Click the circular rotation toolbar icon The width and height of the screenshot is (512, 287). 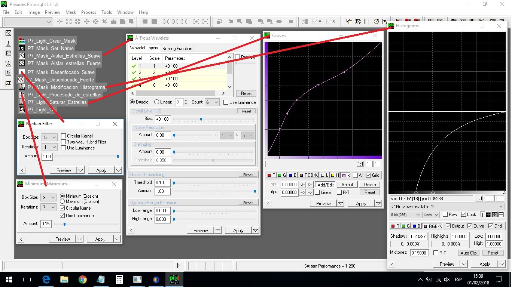point(377,22)
